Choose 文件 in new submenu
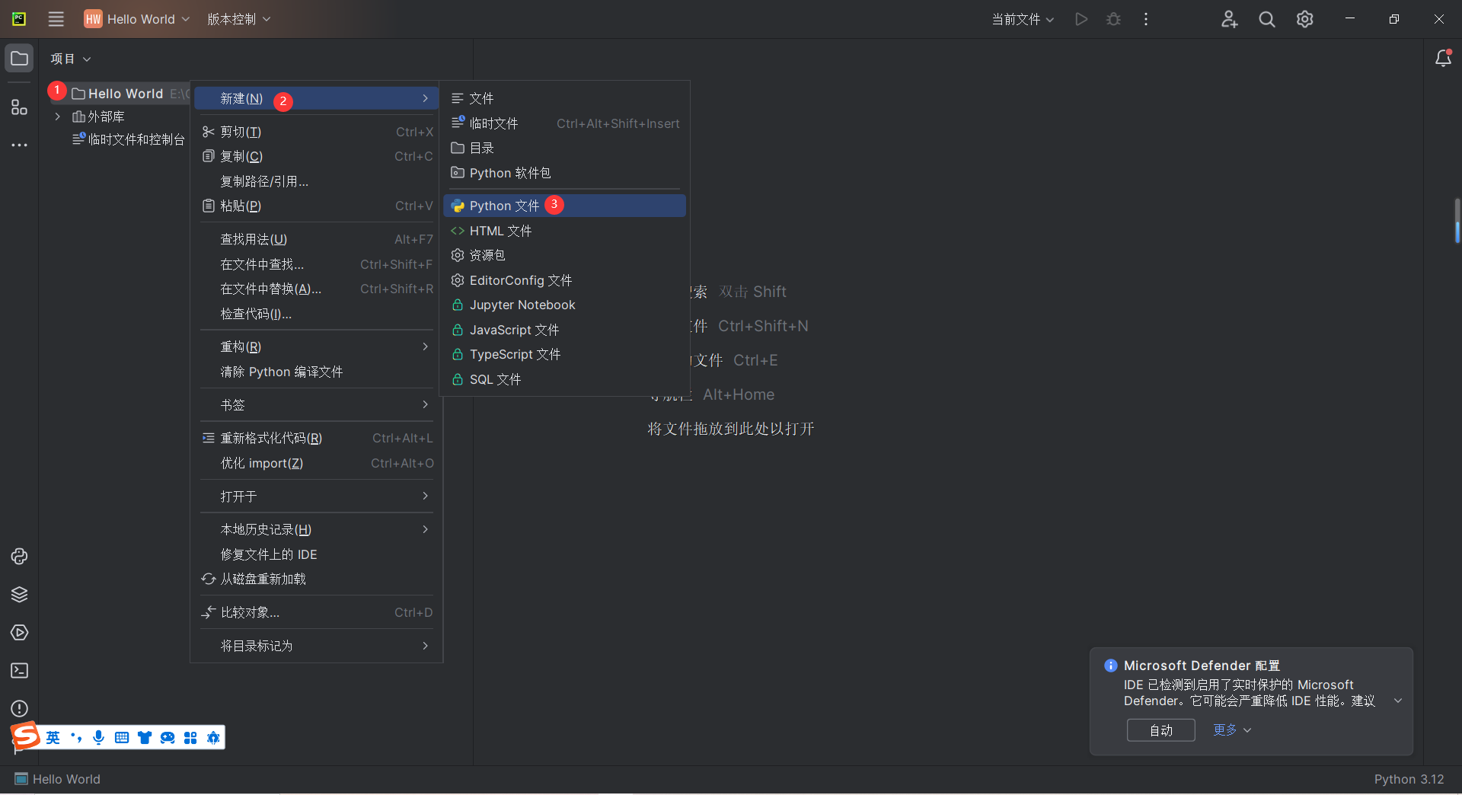 [565, 98]
